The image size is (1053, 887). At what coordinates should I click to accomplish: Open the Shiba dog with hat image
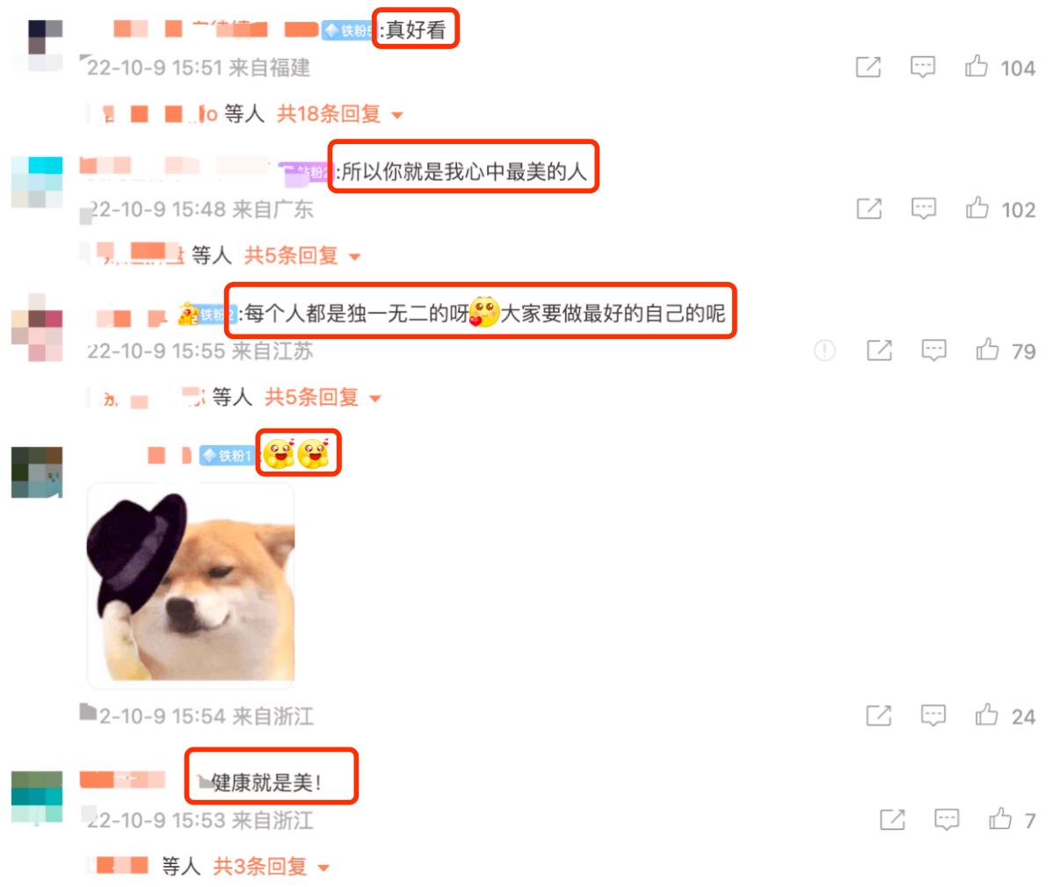pyautogui.click(x=192, y=585)
